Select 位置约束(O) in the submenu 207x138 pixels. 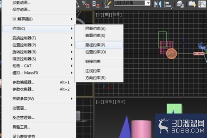click(x=99, y=52)
